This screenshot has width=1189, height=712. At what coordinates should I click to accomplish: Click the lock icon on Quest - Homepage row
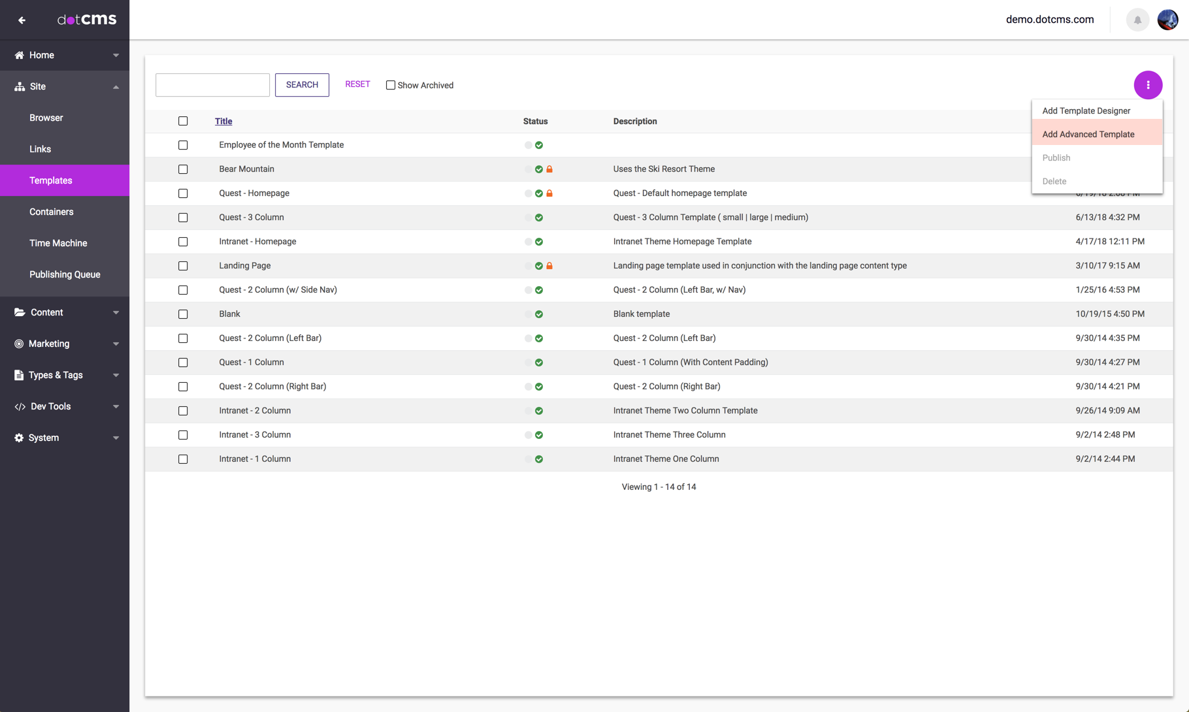pos(549,193)
